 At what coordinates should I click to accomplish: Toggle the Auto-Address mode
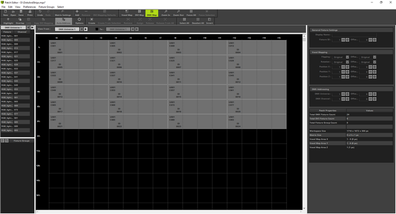(64, 21)
